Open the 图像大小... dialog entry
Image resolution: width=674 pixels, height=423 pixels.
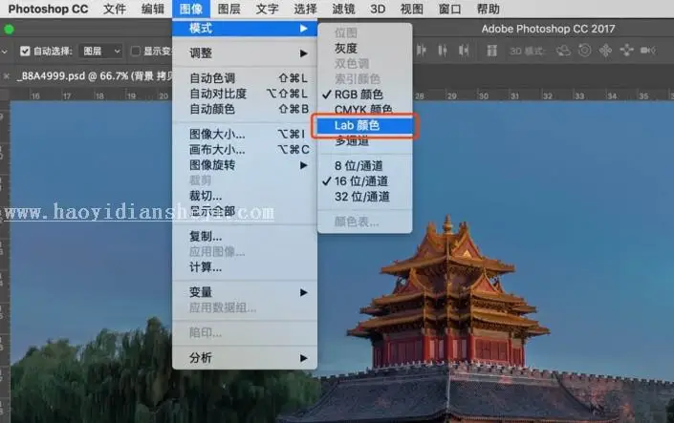[x=245, y=134]
